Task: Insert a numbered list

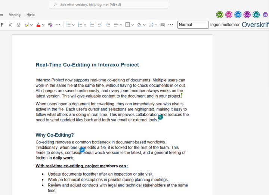Action: coord(80,25)
